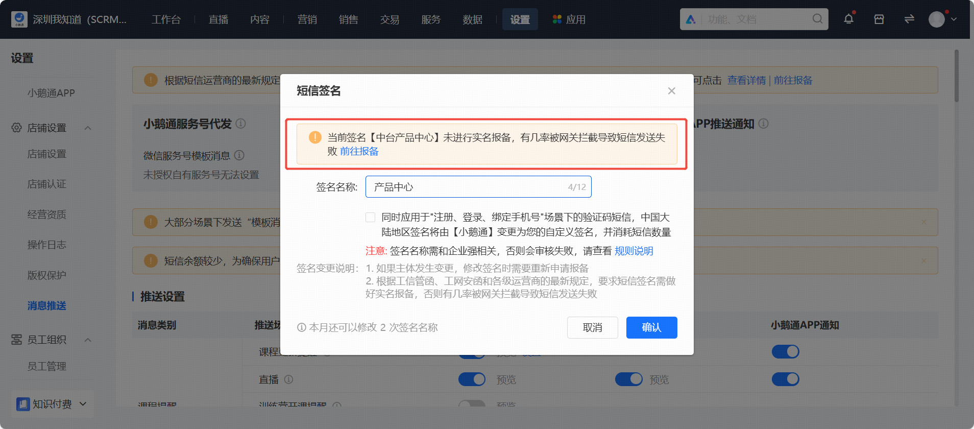Viewport: 974px width, 429px height.
Task: Open the 直播 top menu
Action: 218,19
